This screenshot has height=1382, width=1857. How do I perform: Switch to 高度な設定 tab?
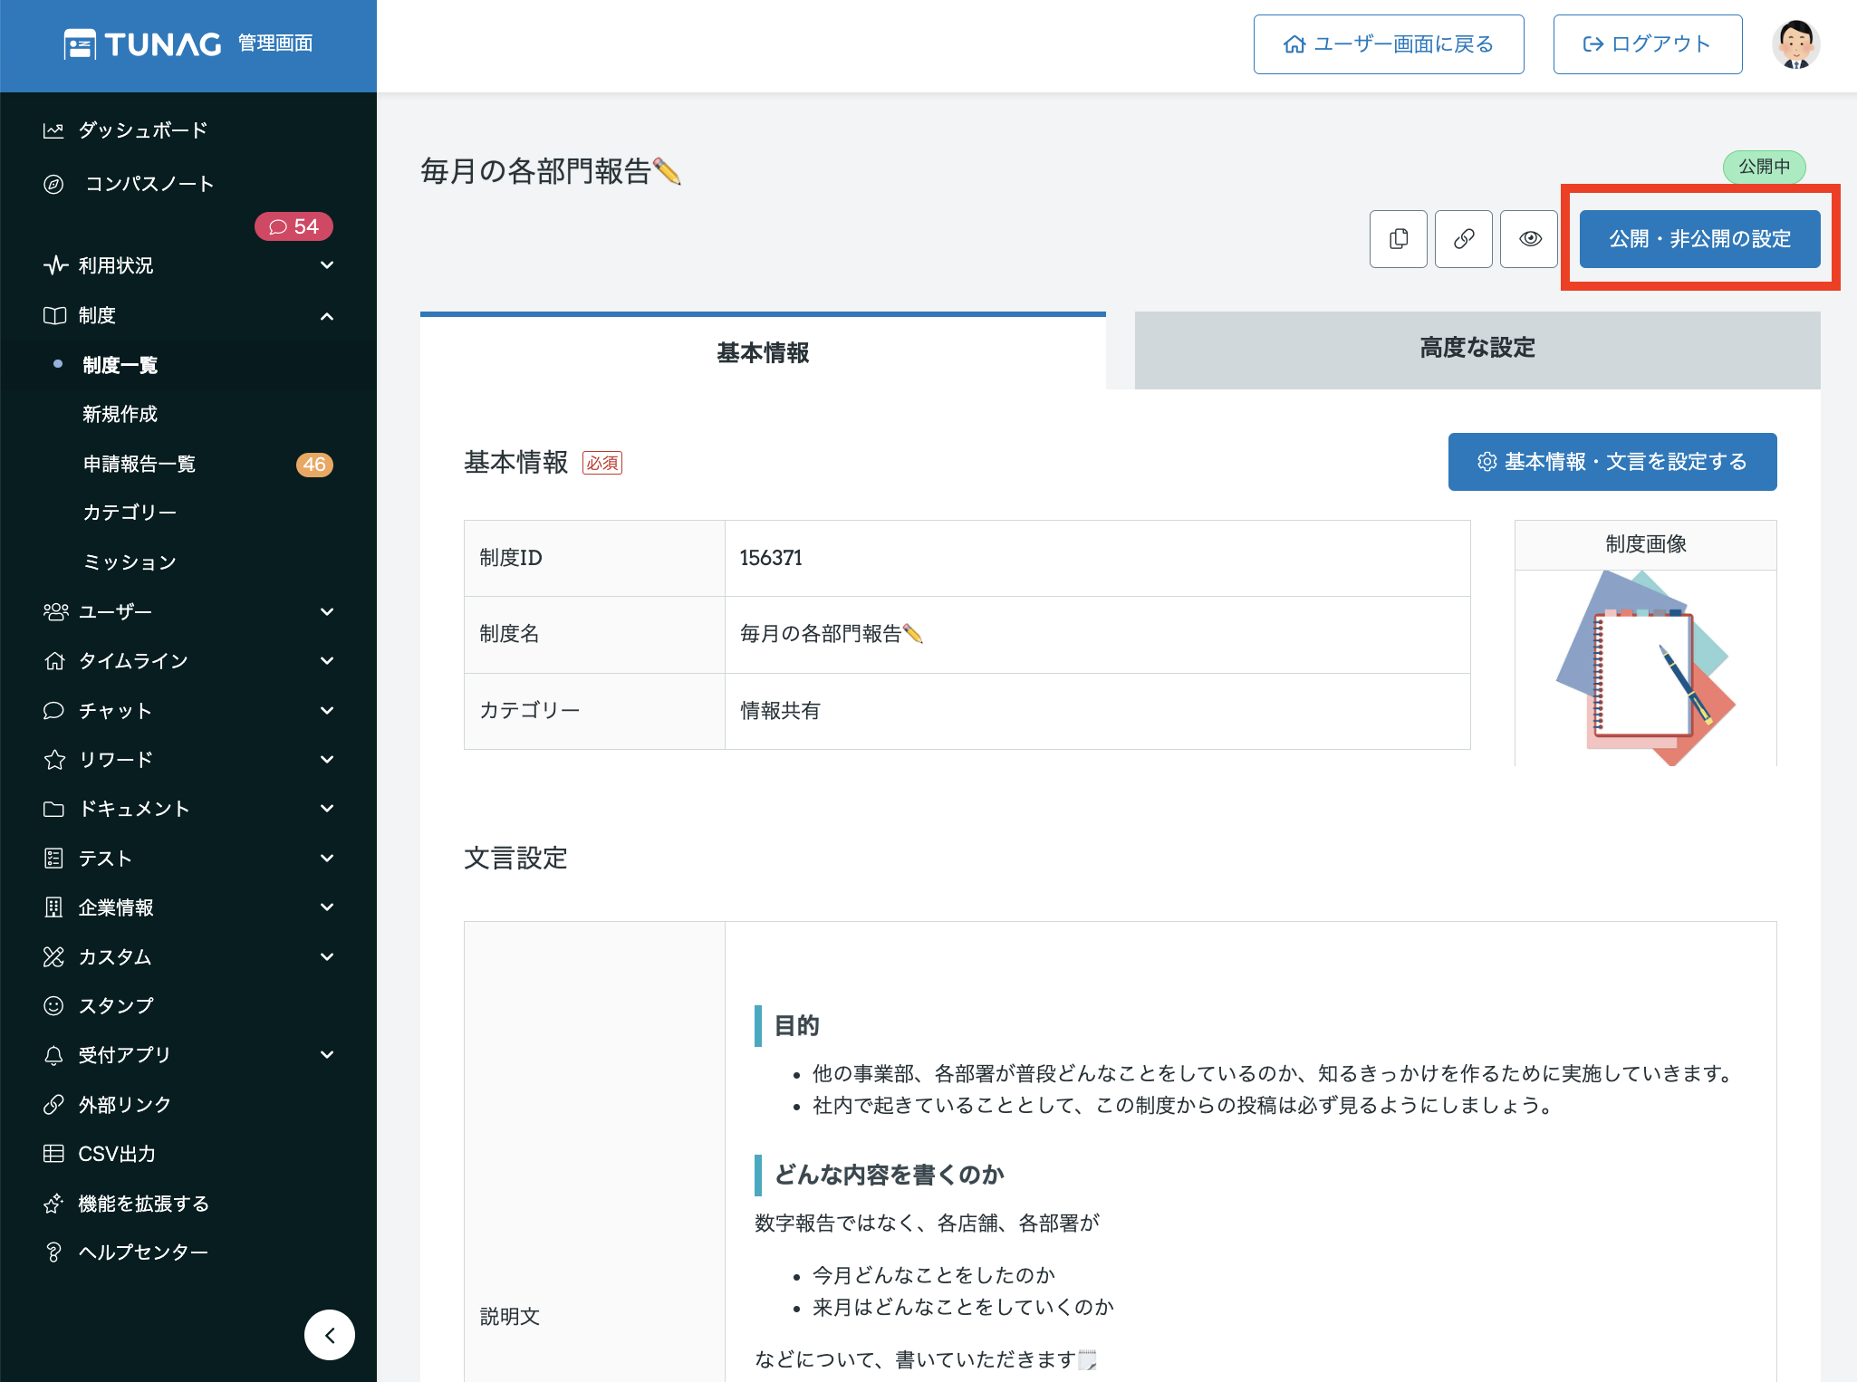tap(1477, 349)
